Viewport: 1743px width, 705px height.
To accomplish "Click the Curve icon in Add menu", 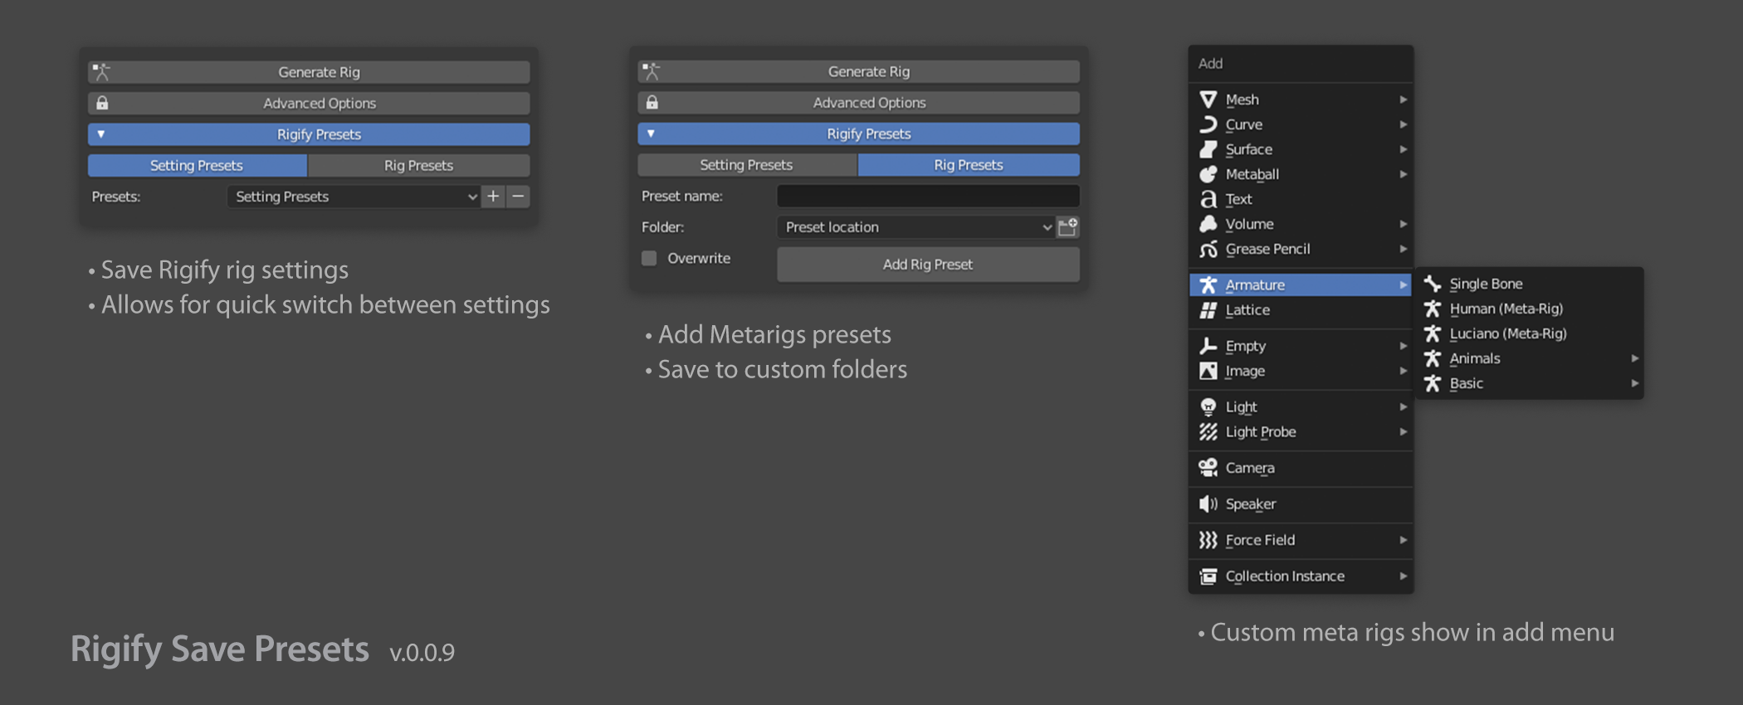I will (x=1208, y=124).
